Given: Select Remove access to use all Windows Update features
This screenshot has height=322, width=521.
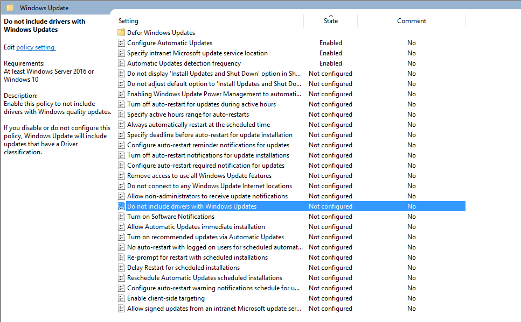Looking at the screenshot, I should pos(199,176).
